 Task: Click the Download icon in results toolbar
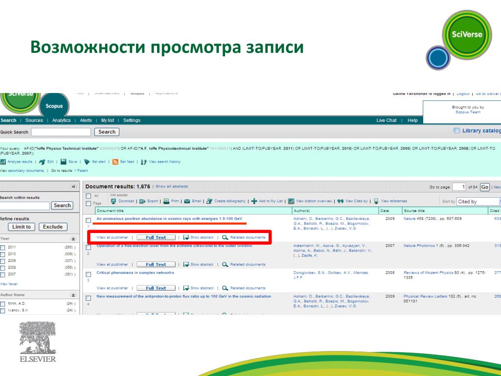tap(114, 201)
